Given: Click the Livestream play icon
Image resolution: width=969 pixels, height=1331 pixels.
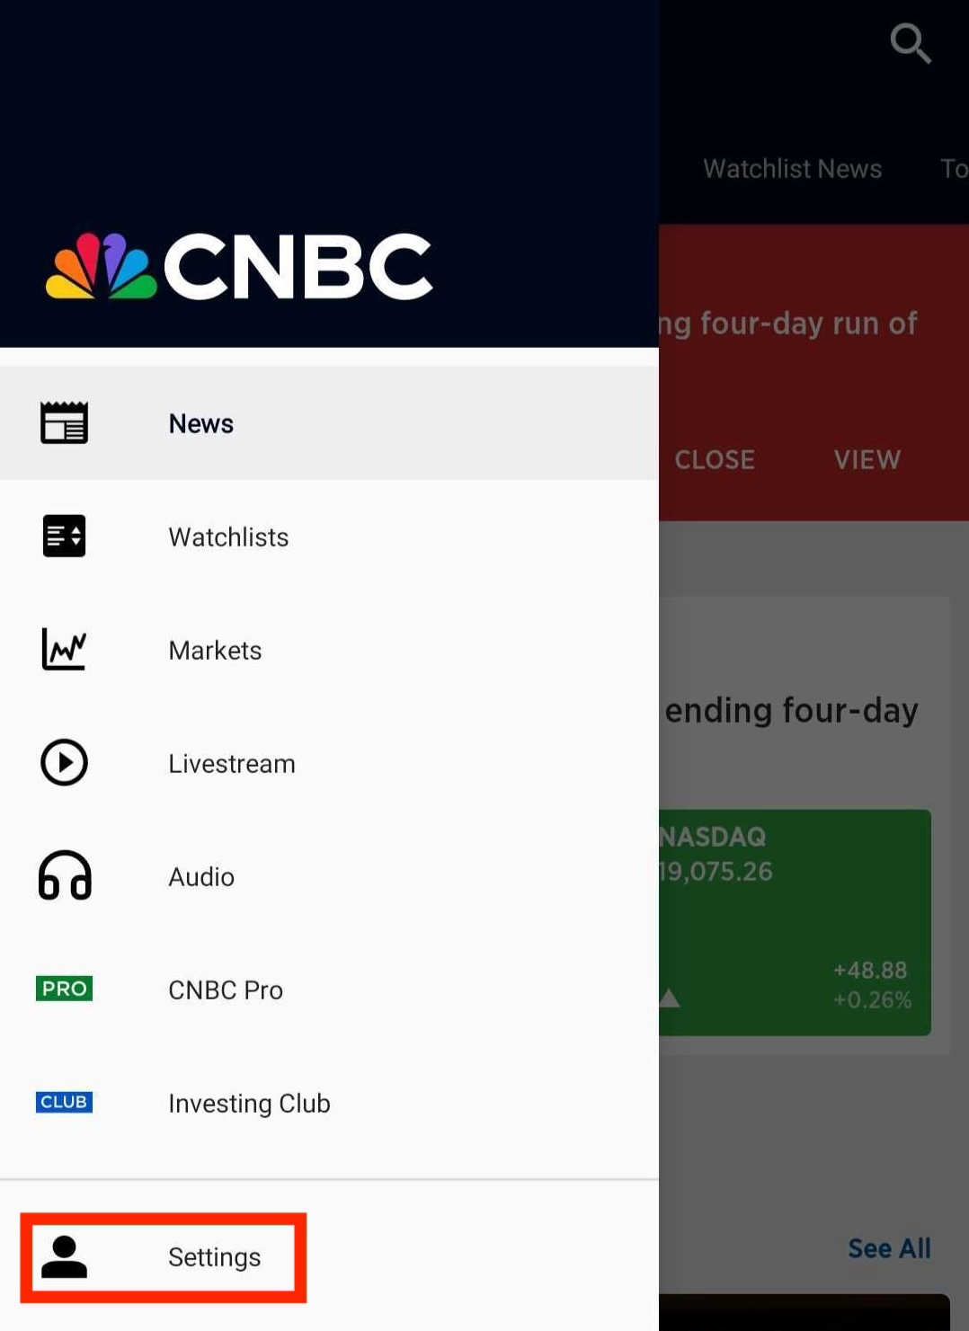Looking at the screenshot, I should click(x=64, y=763).
